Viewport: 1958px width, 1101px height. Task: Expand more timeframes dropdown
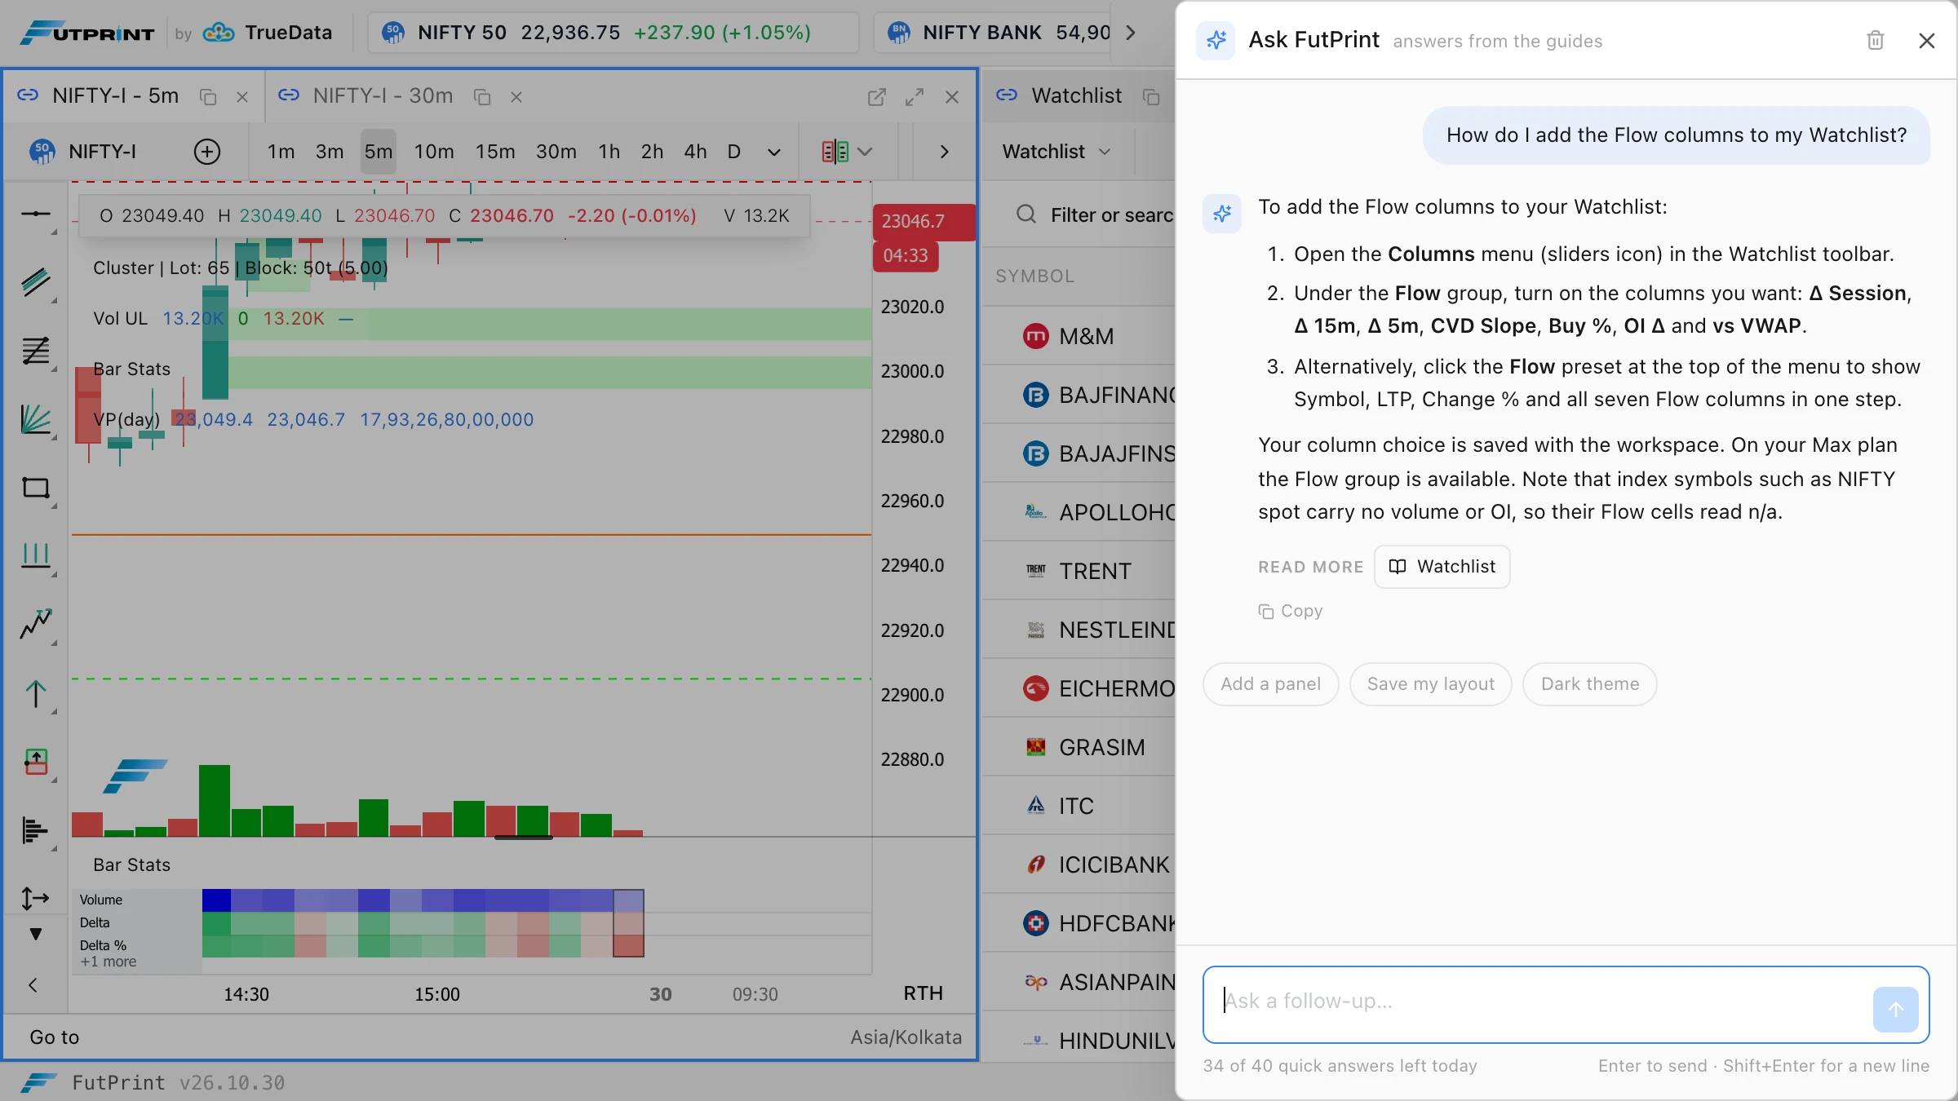(774, 152)
